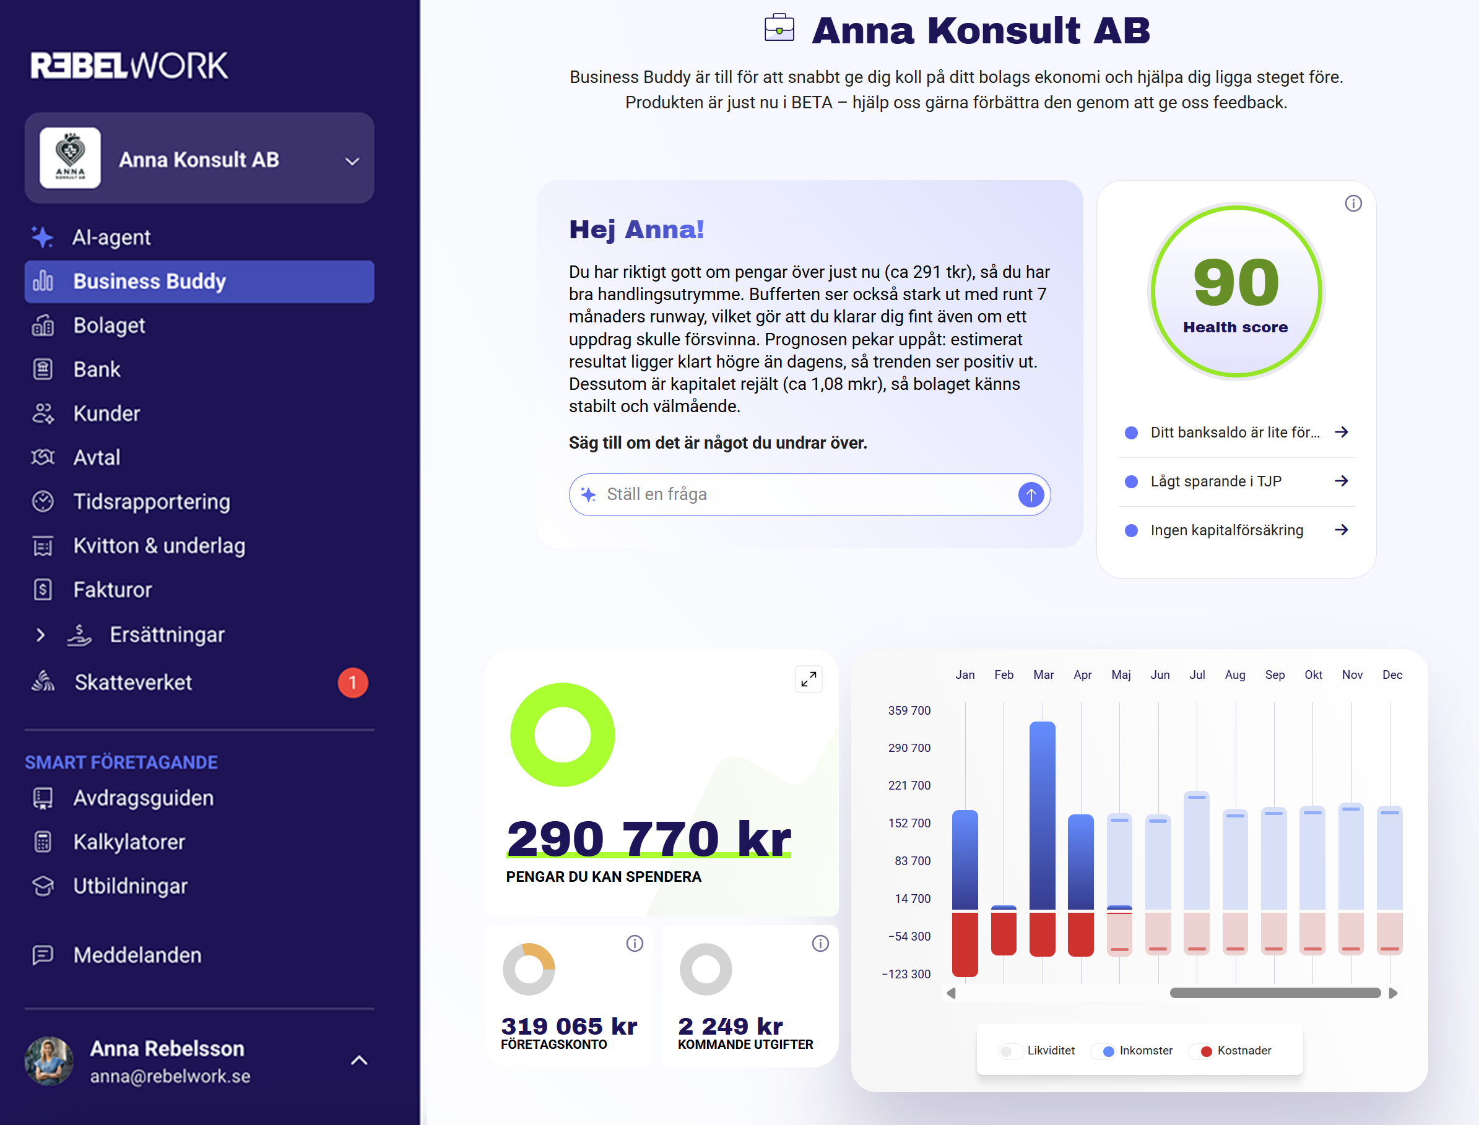Open Fakturor menu item
Screen dimensions: 1479x1125
[199, 590]
